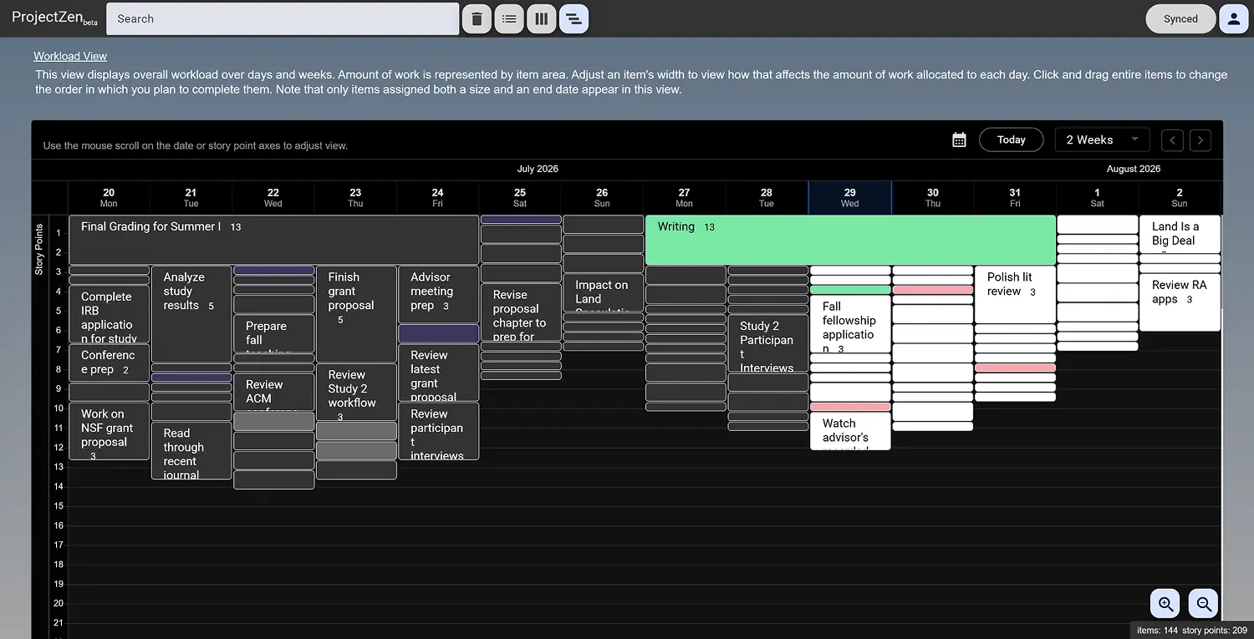Select the Watch advisor's item
1254x639 pixels.
[850, 431]
